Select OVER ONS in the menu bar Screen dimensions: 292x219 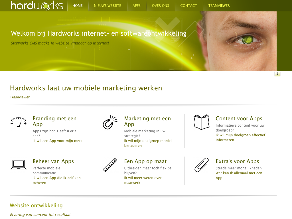click(160, 6)
